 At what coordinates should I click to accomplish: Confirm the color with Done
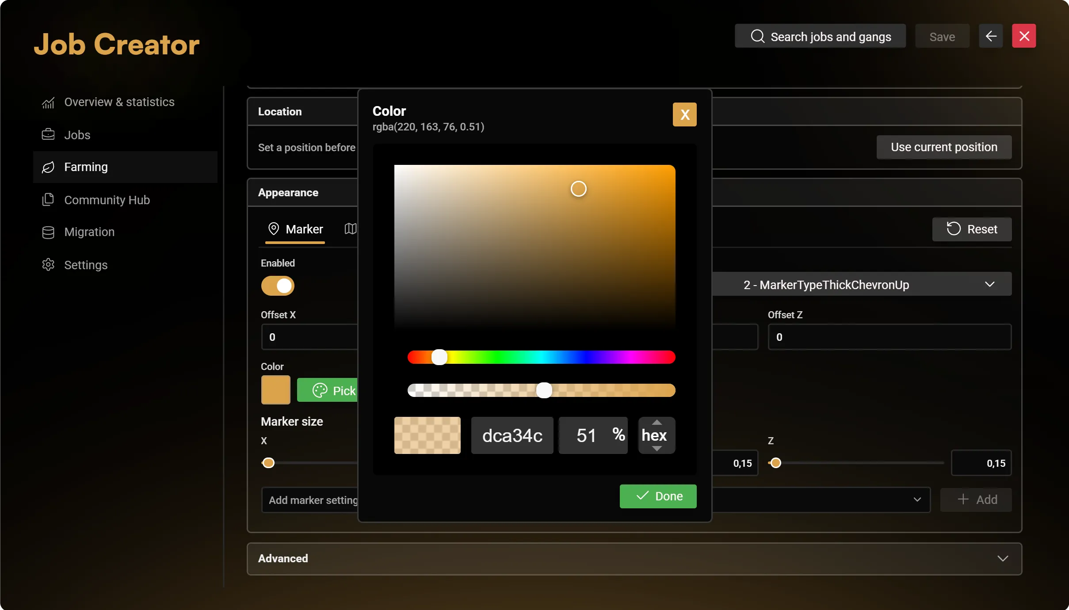pos(658,496)
